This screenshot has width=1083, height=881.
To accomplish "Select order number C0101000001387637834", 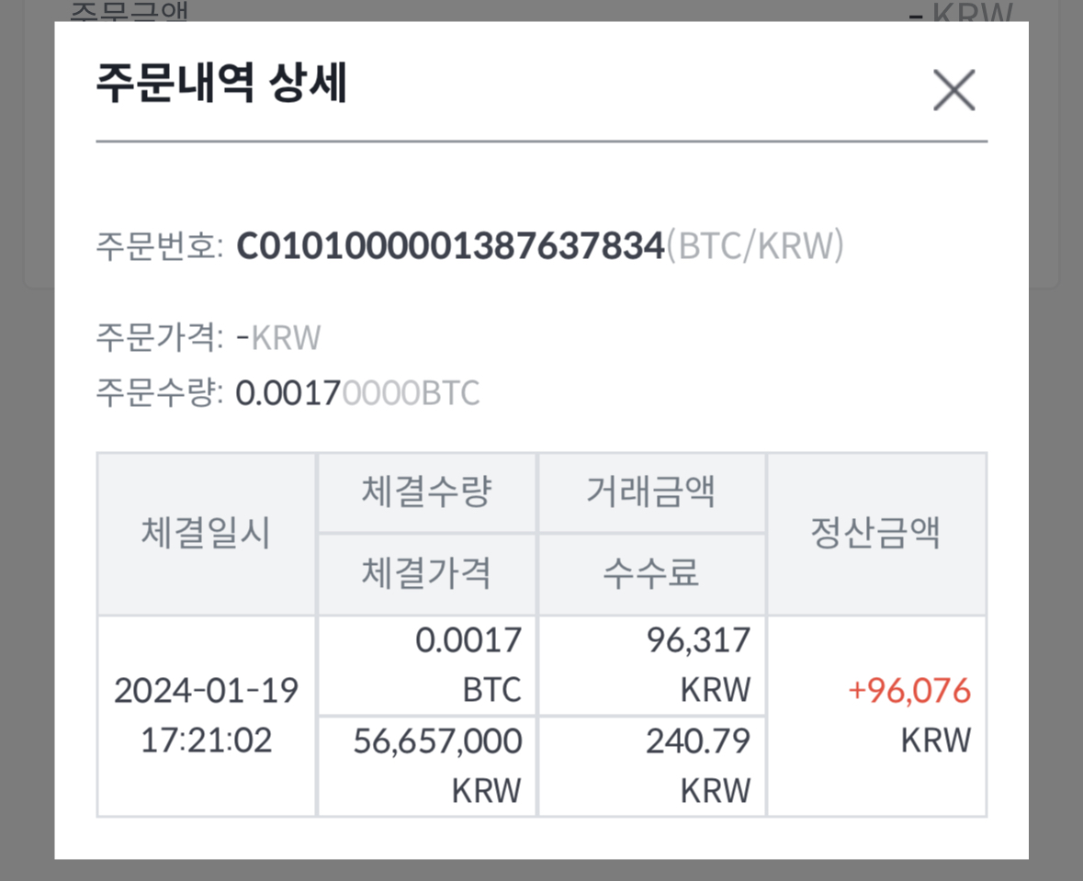I will pyautogui.click(x=450, y=246).
